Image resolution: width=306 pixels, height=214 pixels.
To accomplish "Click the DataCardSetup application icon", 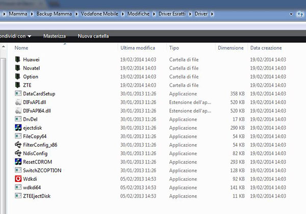I will point(18,93).
